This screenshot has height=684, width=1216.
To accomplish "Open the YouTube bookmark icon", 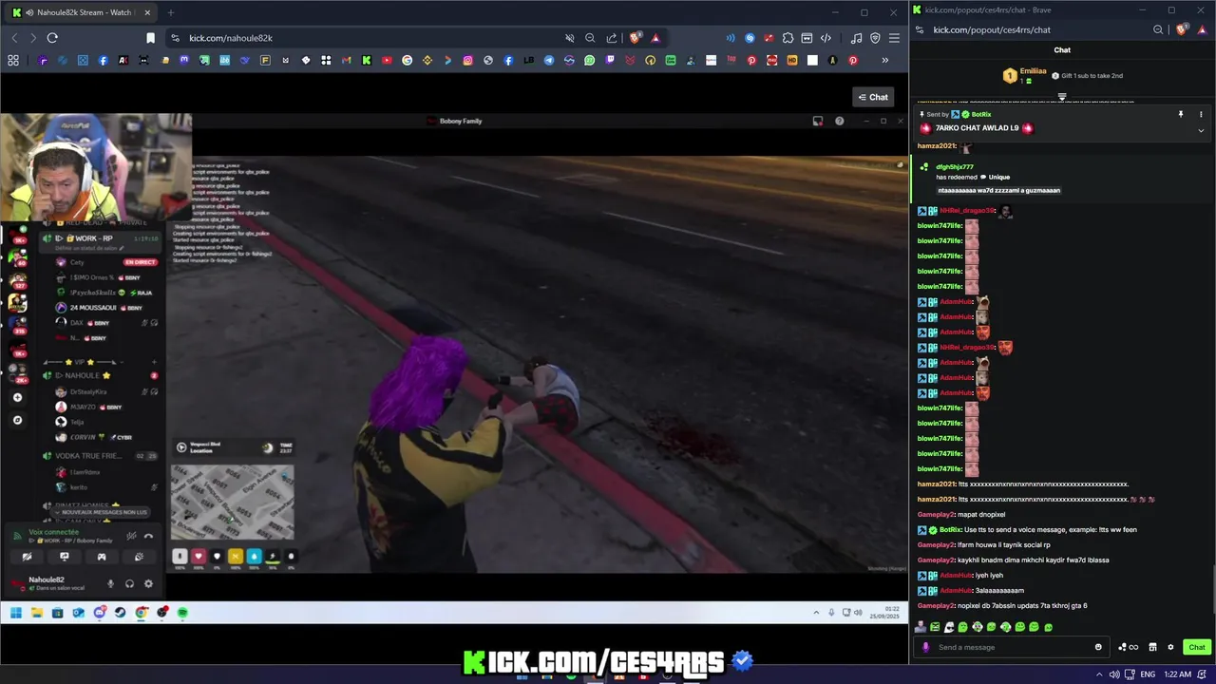I will click(x=387, y=61).
